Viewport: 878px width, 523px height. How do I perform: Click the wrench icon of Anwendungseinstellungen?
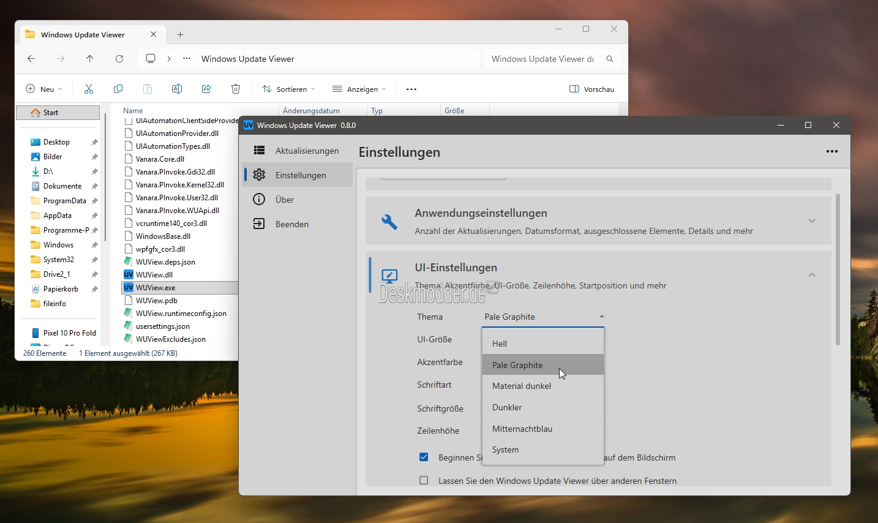click(389, 221)
